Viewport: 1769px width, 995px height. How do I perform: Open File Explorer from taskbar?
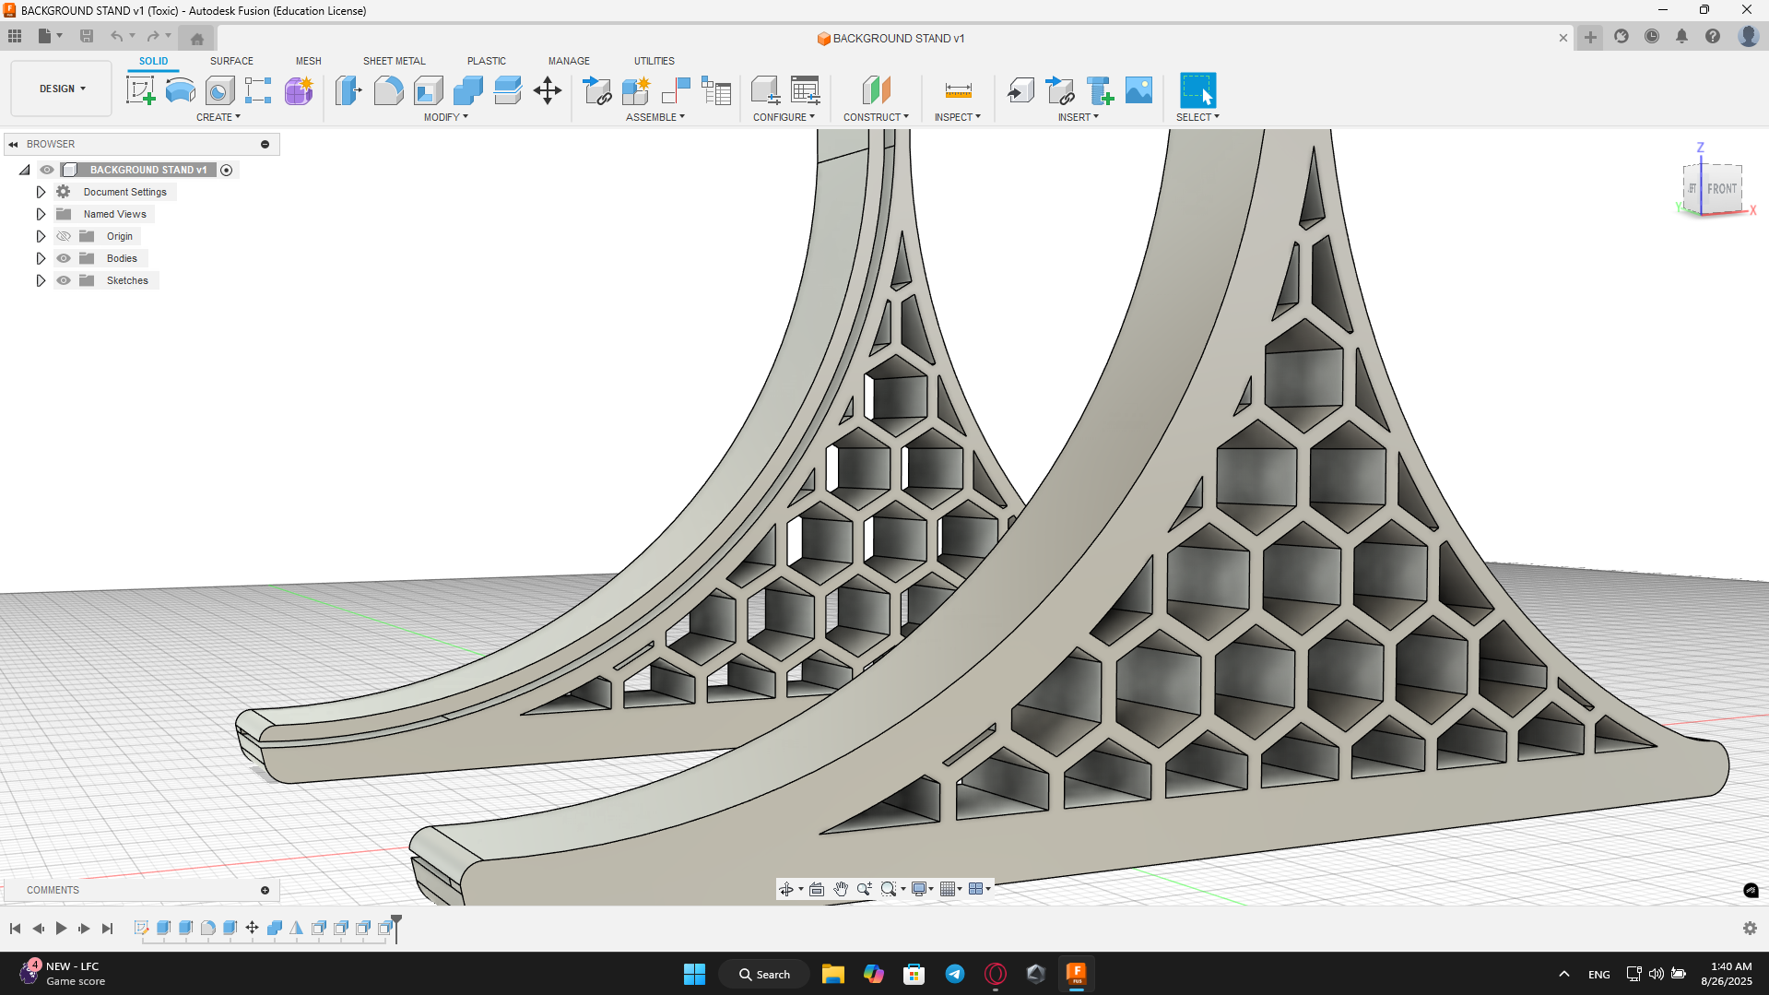[833, 974]
